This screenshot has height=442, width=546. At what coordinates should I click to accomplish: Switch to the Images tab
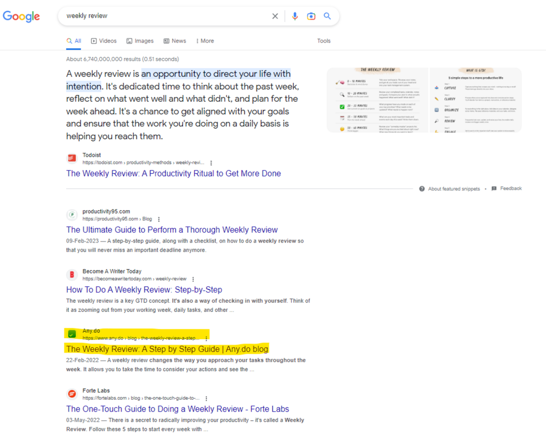click(x=140, y=41)
